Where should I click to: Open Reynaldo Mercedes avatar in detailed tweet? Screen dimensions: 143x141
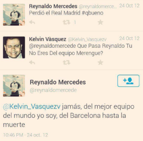(14, 86)
